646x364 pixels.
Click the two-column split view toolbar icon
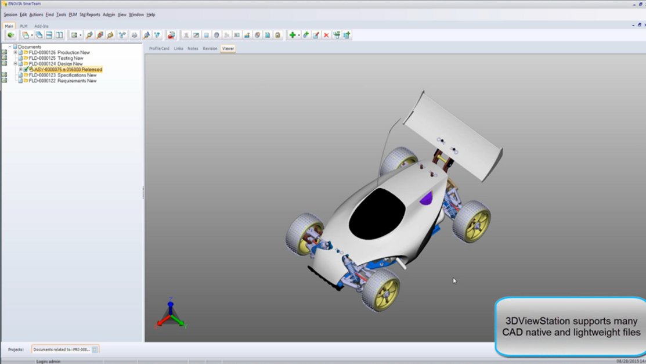coord(59,35)
